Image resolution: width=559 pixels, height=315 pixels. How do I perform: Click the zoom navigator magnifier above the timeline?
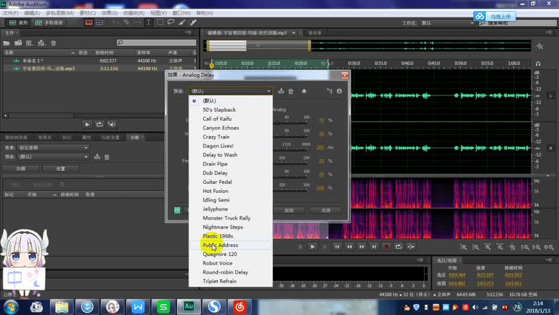pos(540,46)
